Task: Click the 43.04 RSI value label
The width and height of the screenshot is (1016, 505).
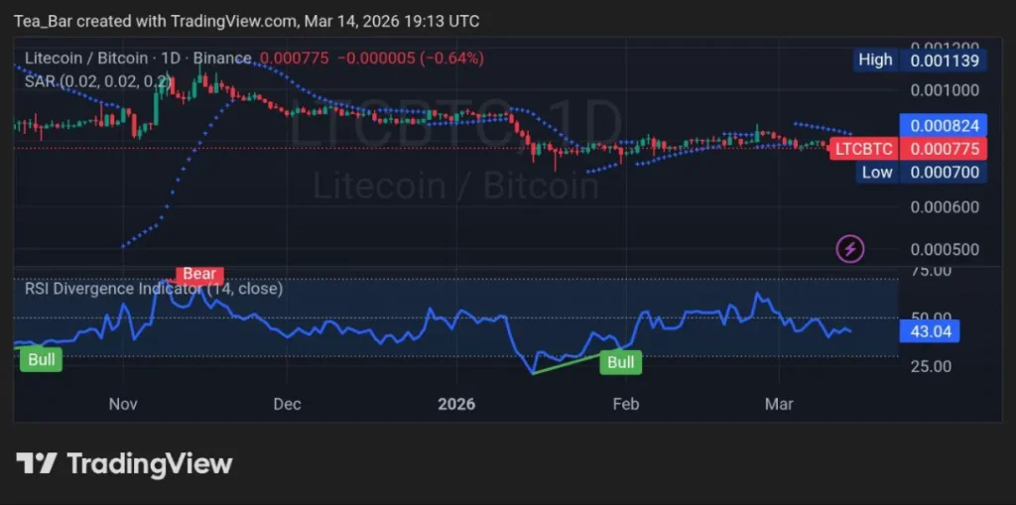Action: point(930,332)
